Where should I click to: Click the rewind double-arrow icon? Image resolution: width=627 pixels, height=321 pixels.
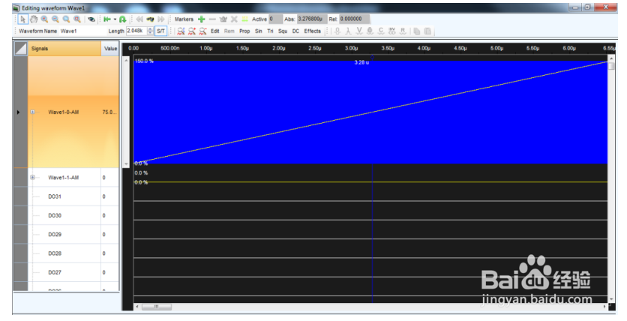click(139, 19)
